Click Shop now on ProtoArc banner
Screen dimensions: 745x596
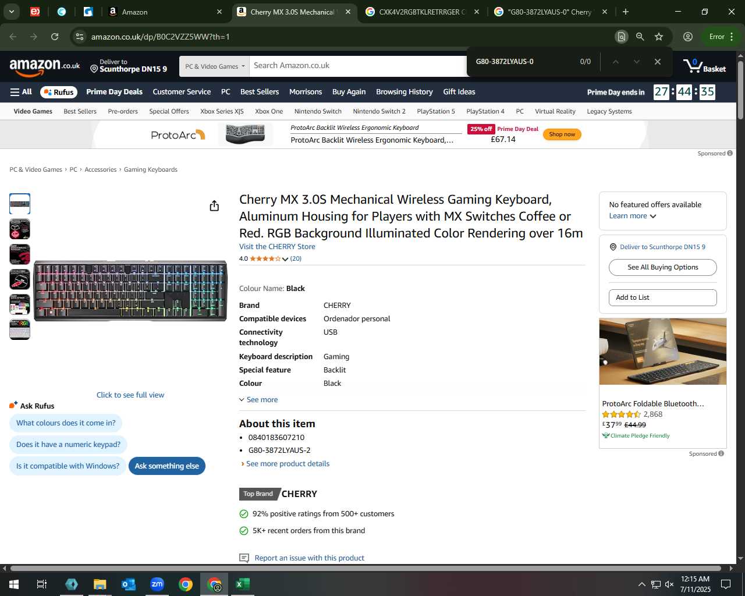(562, 134)
